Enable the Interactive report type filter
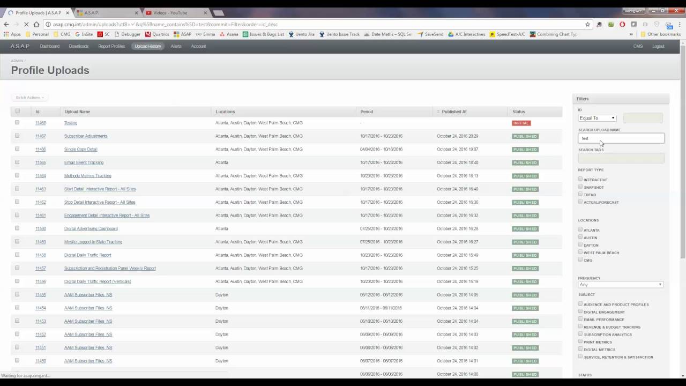This screenshot has height=386, width=686. point(580,179)
